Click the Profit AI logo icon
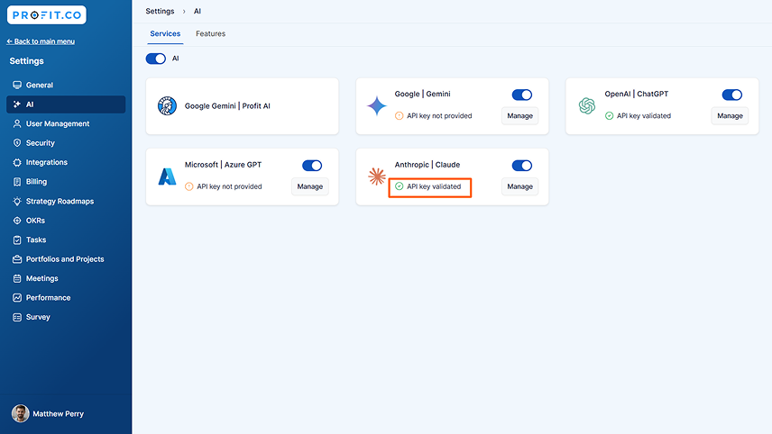Viewport: 772px width, 434px height. coord(168,105)
